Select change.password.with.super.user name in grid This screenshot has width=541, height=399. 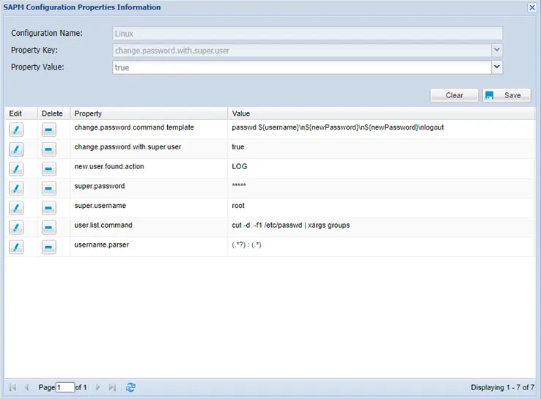(128, 146)
